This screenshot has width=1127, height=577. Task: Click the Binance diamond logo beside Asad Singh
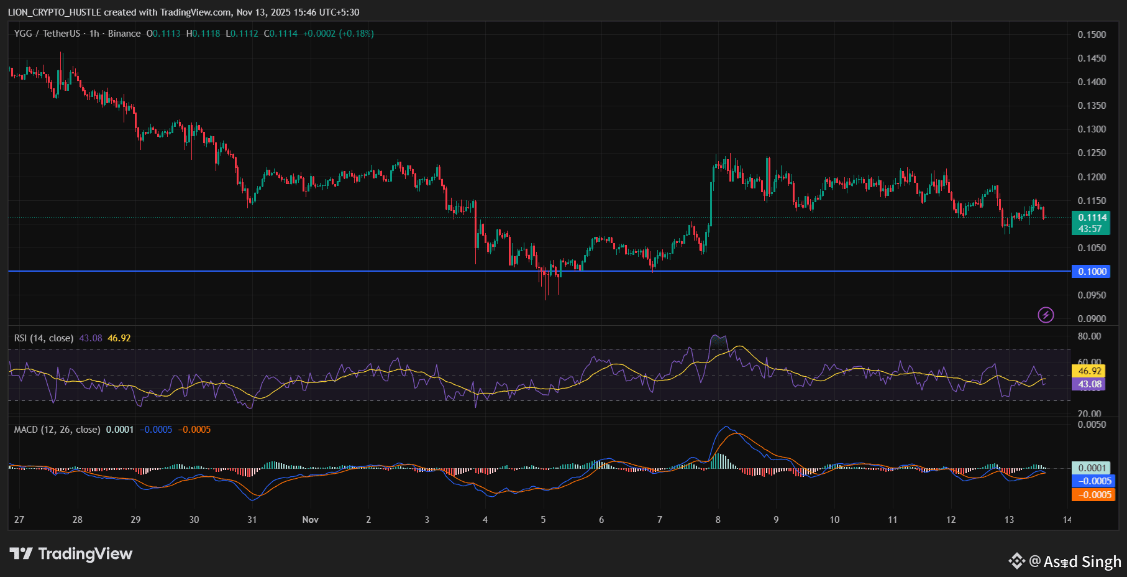pyautogui.click(x=1016, y=561)
